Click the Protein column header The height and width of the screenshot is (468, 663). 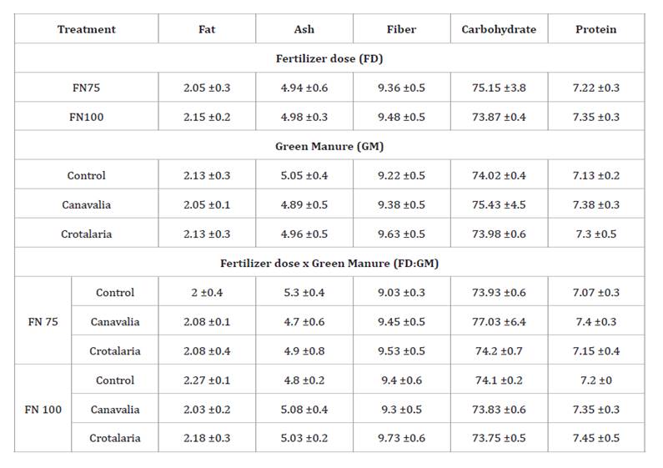pyautogui.click(x=595, y=29)
